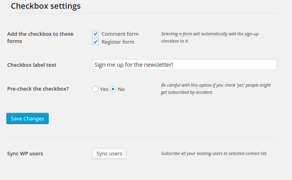Click the 'Checkbox label text' row label
This screenshot has height=180, width=292.
pyautogui.click(x=32, y=65)
